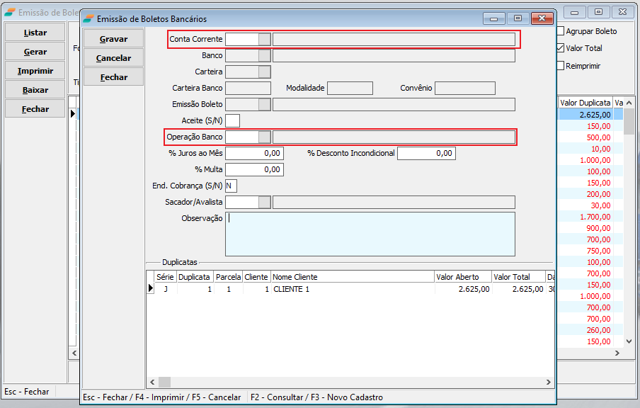Click the Duplicatas grid horizontal scrollbar right arrow
This screenshot has height=408, width=640.
click(549, 382)
